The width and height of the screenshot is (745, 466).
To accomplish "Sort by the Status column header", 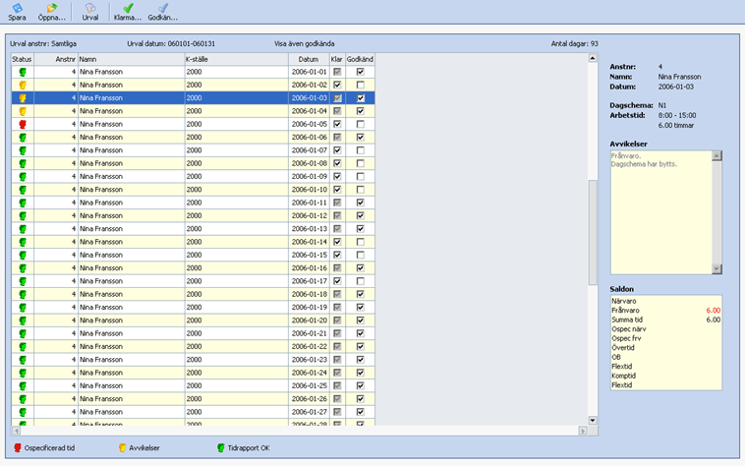I will (23, 59).
